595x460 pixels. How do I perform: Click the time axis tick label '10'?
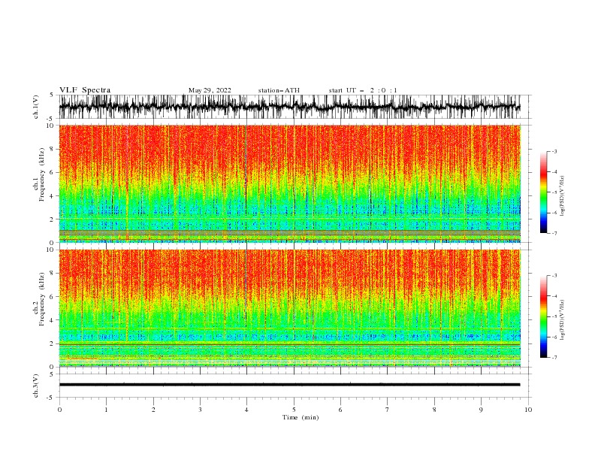(x=528, y=410)
